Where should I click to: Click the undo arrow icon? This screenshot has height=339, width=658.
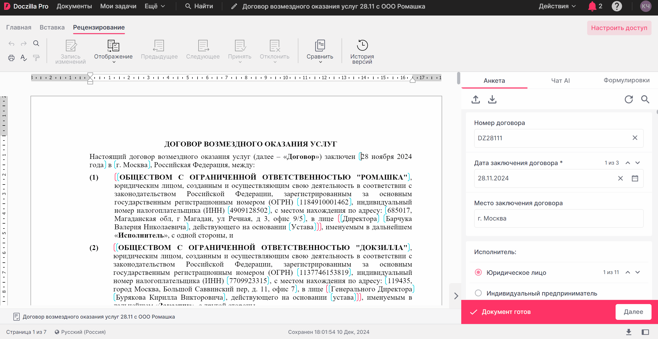tap(11, 43)
